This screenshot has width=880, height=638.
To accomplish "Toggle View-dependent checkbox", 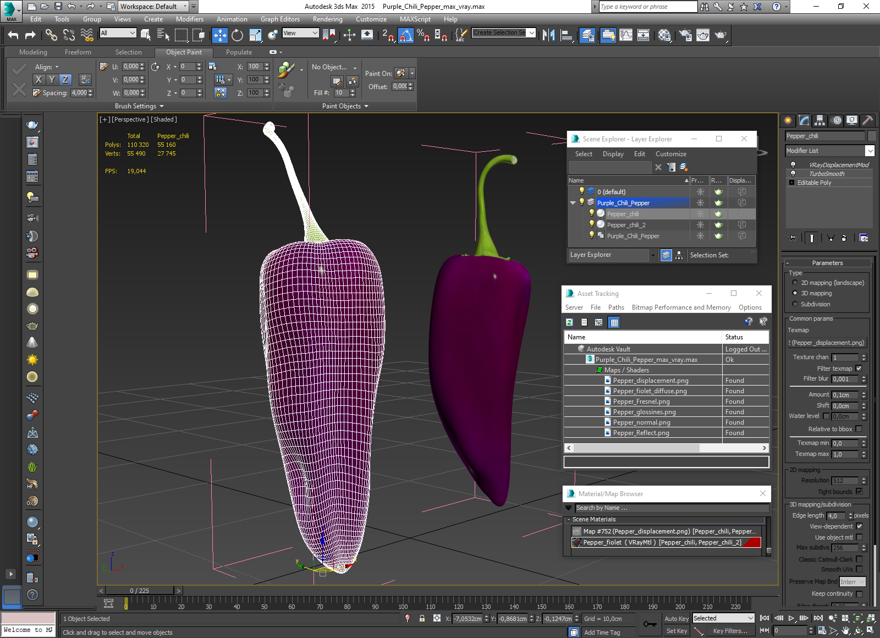I will [859, 526].
